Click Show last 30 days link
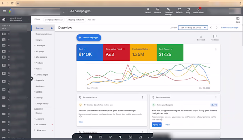Screen dimensions: 243x140 pos(230,27)
